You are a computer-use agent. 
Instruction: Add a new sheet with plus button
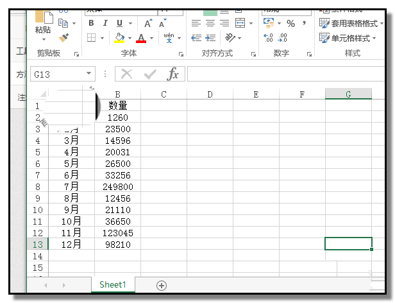[162, 285]
